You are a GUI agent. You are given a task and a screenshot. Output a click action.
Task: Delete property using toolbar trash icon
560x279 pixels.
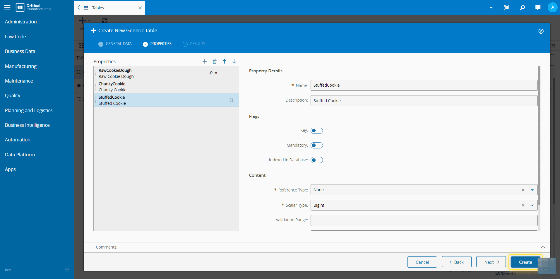[x=215, y=61]
